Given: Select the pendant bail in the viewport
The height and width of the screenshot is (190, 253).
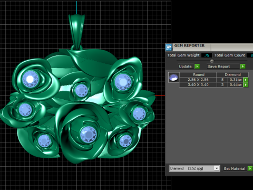Looking at the screenshot, I should click(x=76, y=31).
